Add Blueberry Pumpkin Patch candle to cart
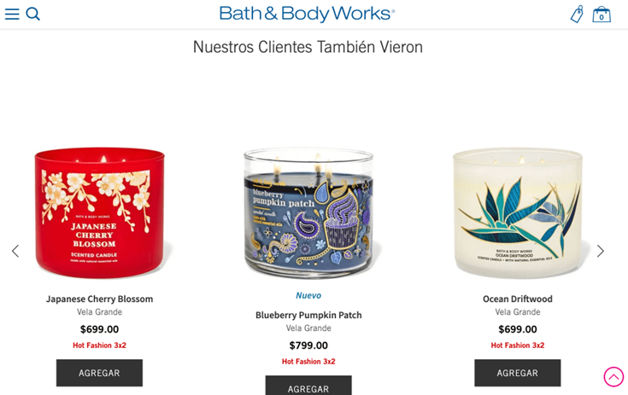628x395 pixels. pos(308,386)
